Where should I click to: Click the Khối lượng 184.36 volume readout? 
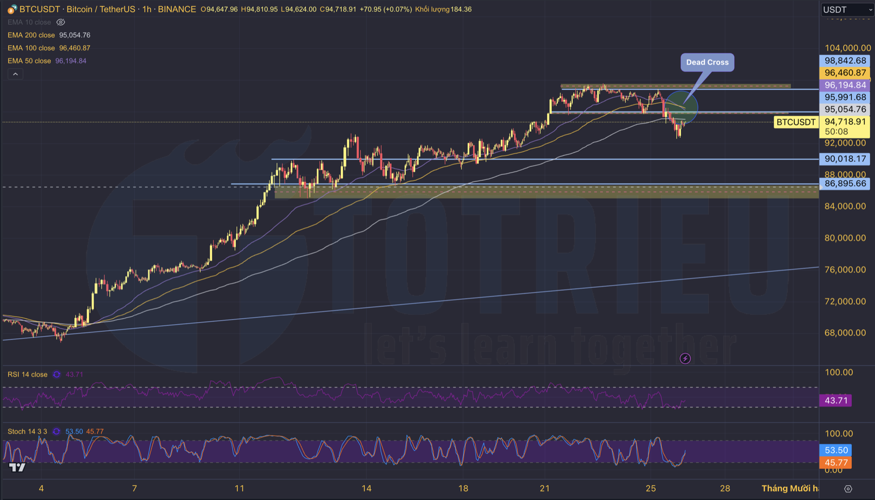443,9
